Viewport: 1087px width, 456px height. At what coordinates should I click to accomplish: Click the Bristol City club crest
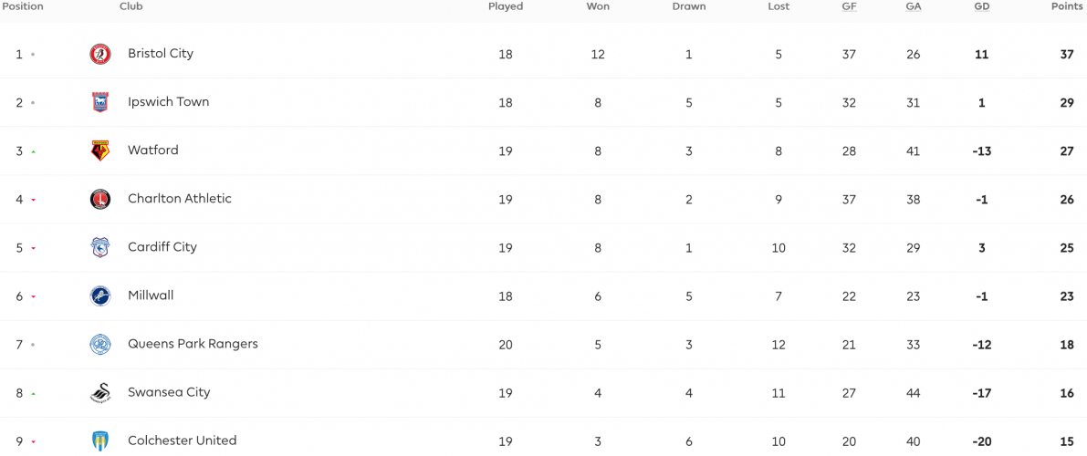coord(100,54)
